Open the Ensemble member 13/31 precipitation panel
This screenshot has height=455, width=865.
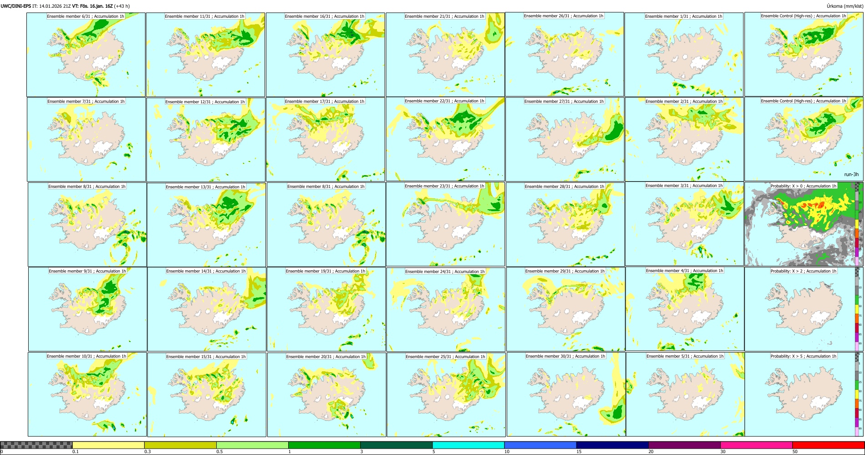click(207, 225)
